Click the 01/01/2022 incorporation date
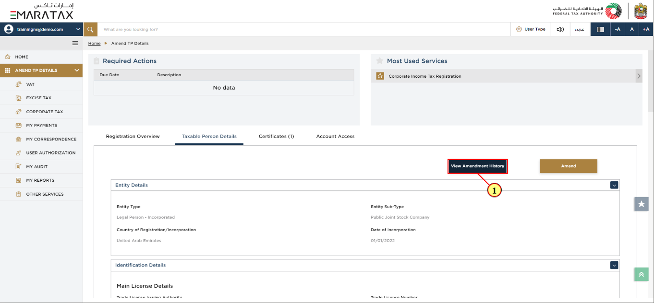This screenshot has height=303, width=654. click(x=383, y=241)
